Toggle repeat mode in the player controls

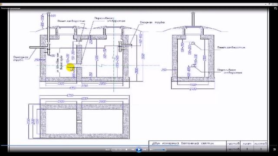121,149
